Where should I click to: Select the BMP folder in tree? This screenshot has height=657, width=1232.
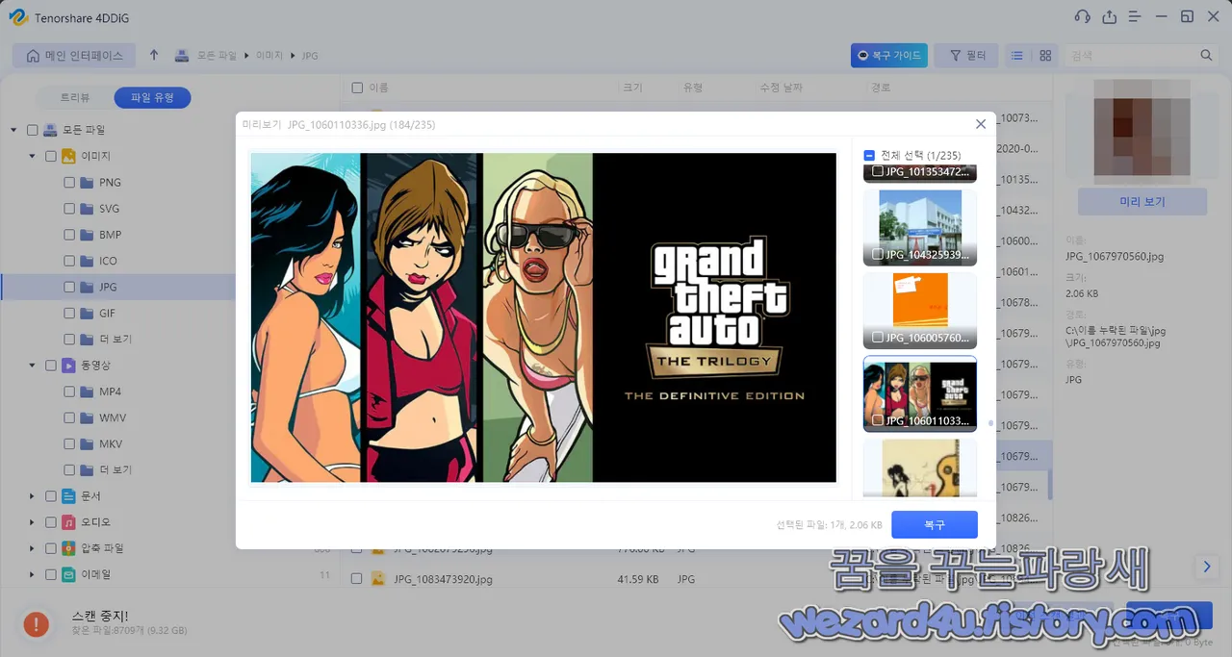(x=110, y=235)
